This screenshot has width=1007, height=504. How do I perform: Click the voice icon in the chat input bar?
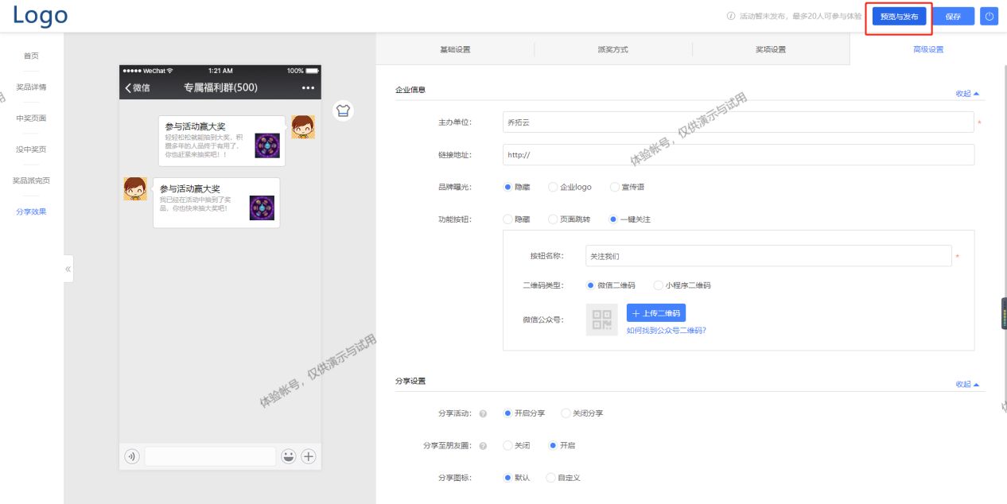click(131, 456)
